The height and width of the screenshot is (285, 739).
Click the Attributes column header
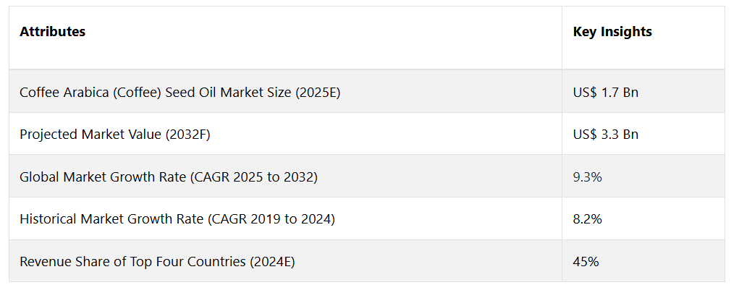click(52, 32)
